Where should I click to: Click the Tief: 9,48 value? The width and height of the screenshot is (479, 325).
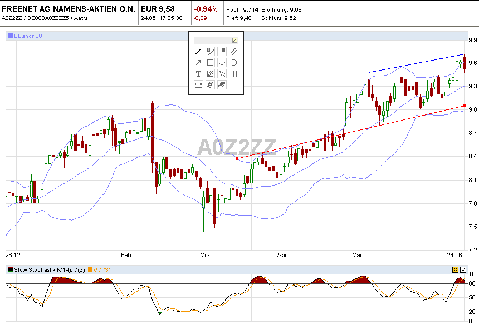pos(239,18)
